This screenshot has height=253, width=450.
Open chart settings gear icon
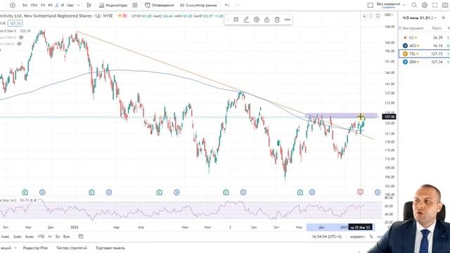(425, 5)
